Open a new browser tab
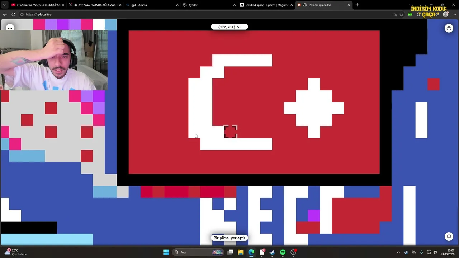The width and height of the screenshot is (459, 258). pyautogui.click(x=357, y=5)
